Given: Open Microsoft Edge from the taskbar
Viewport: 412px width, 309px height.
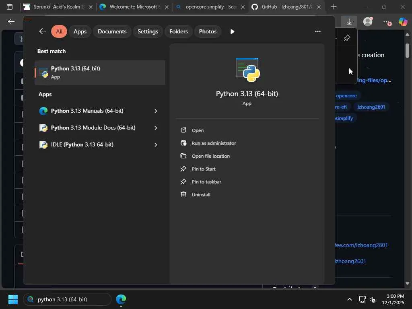Looking at the screenshot, I should coord(121,299).
